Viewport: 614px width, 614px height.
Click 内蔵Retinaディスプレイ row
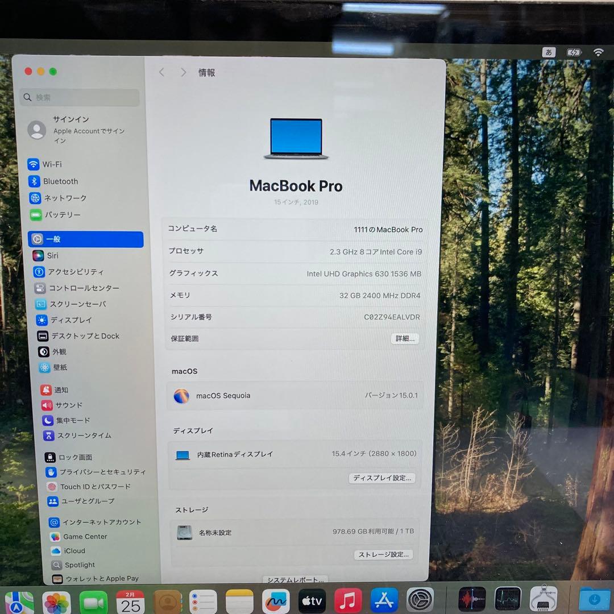[294, 454]
